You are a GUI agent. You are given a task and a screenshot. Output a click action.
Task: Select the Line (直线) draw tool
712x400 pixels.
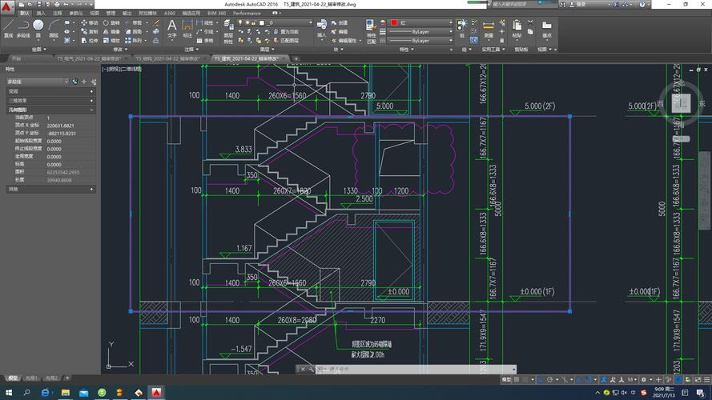click(x=8, y=26)
